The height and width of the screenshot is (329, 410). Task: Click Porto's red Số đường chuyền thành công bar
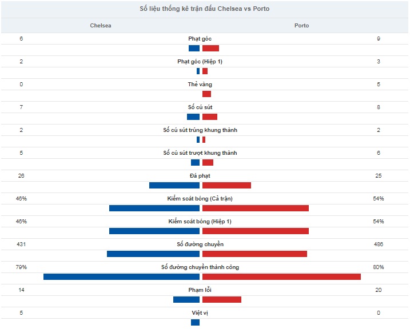tap(281, 277)
